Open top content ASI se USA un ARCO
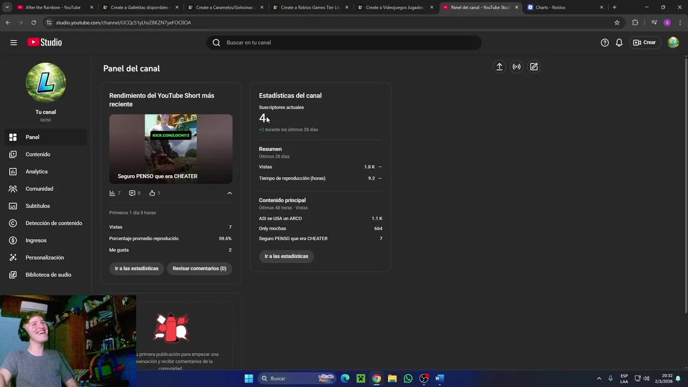Screen dimensions: 688x387 pyautogui.click(x=320, y=218)
